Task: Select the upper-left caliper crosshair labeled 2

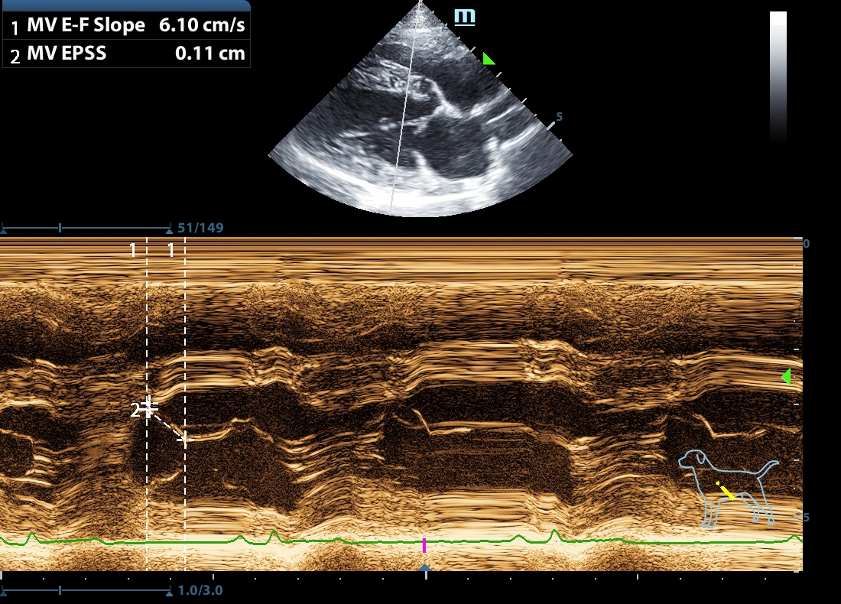Action: pyautogui.click(x=150, y=405)
